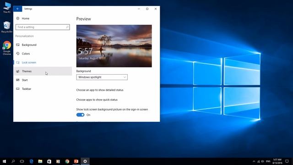Viewport: 293px width, 165px height.
Task: Click 'Choose apps to show quick status'
Action: click(97, 100)
